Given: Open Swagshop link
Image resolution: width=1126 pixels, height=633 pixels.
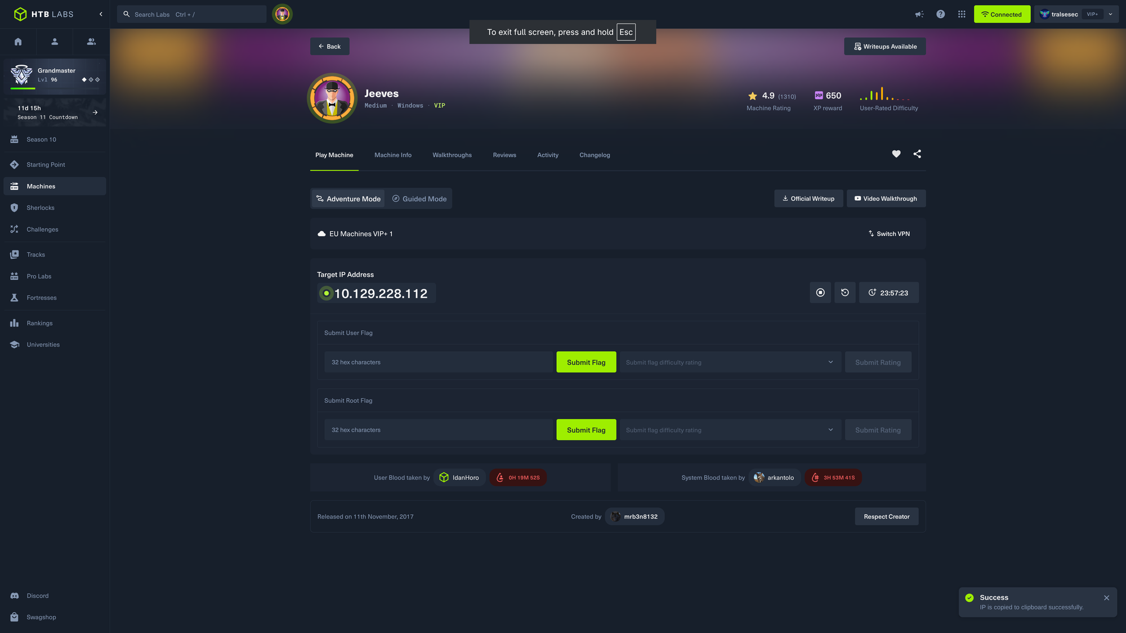Looking at the screenshot, I should [55, 617].
